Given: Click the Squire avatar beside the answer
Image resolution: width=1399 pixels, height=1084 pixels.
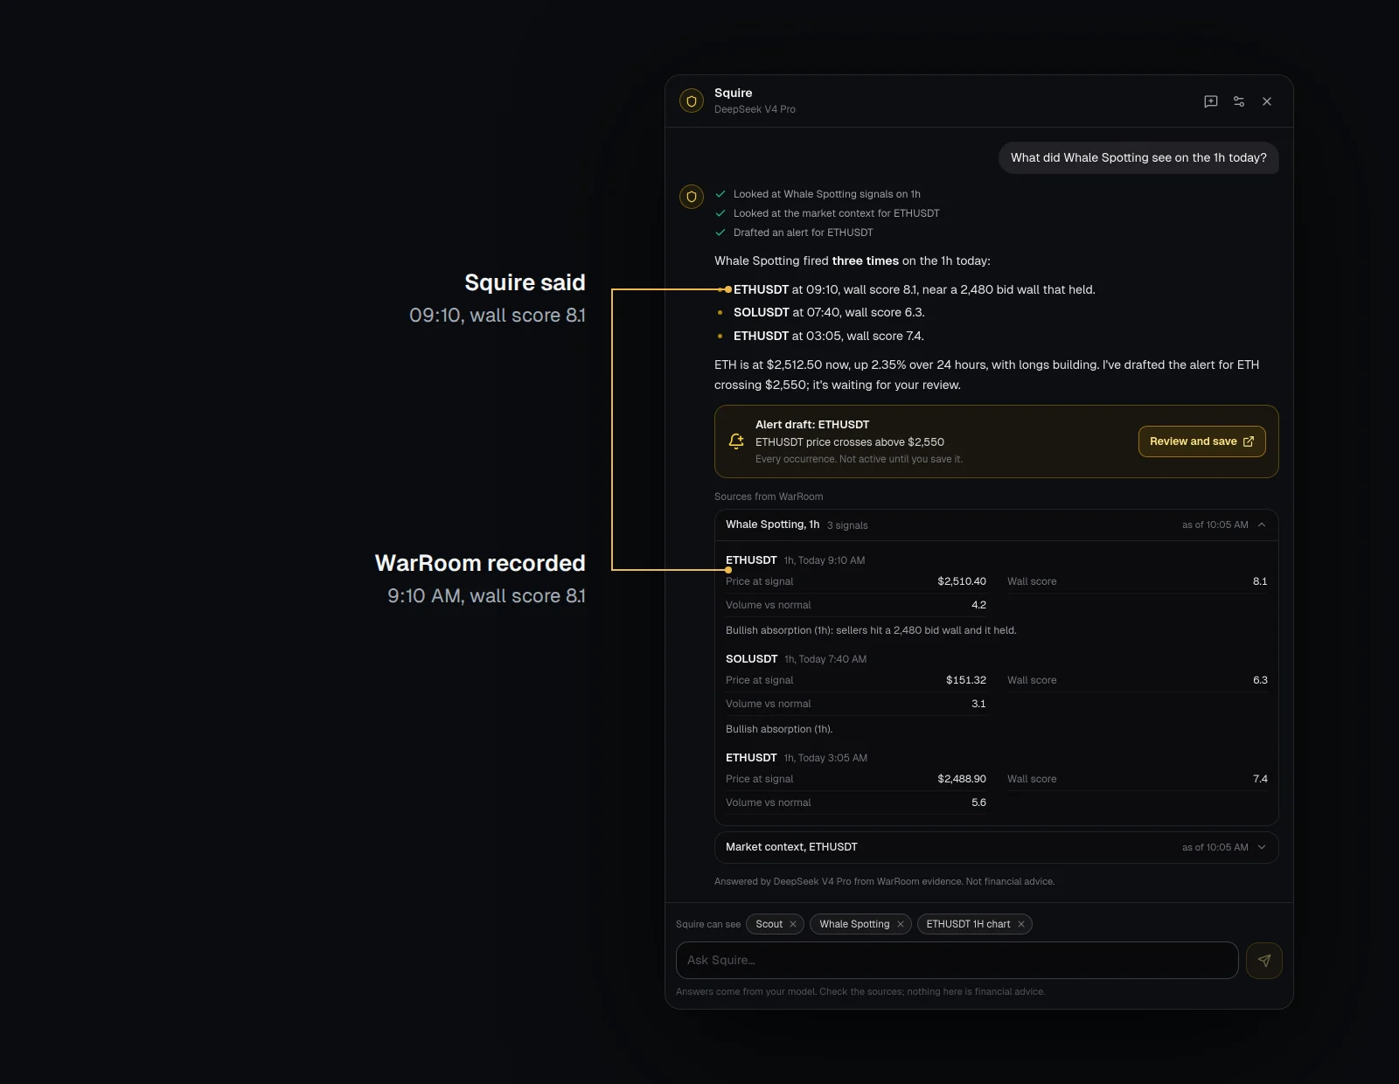Looking at the screenshot, I should (x=692, y=197).
